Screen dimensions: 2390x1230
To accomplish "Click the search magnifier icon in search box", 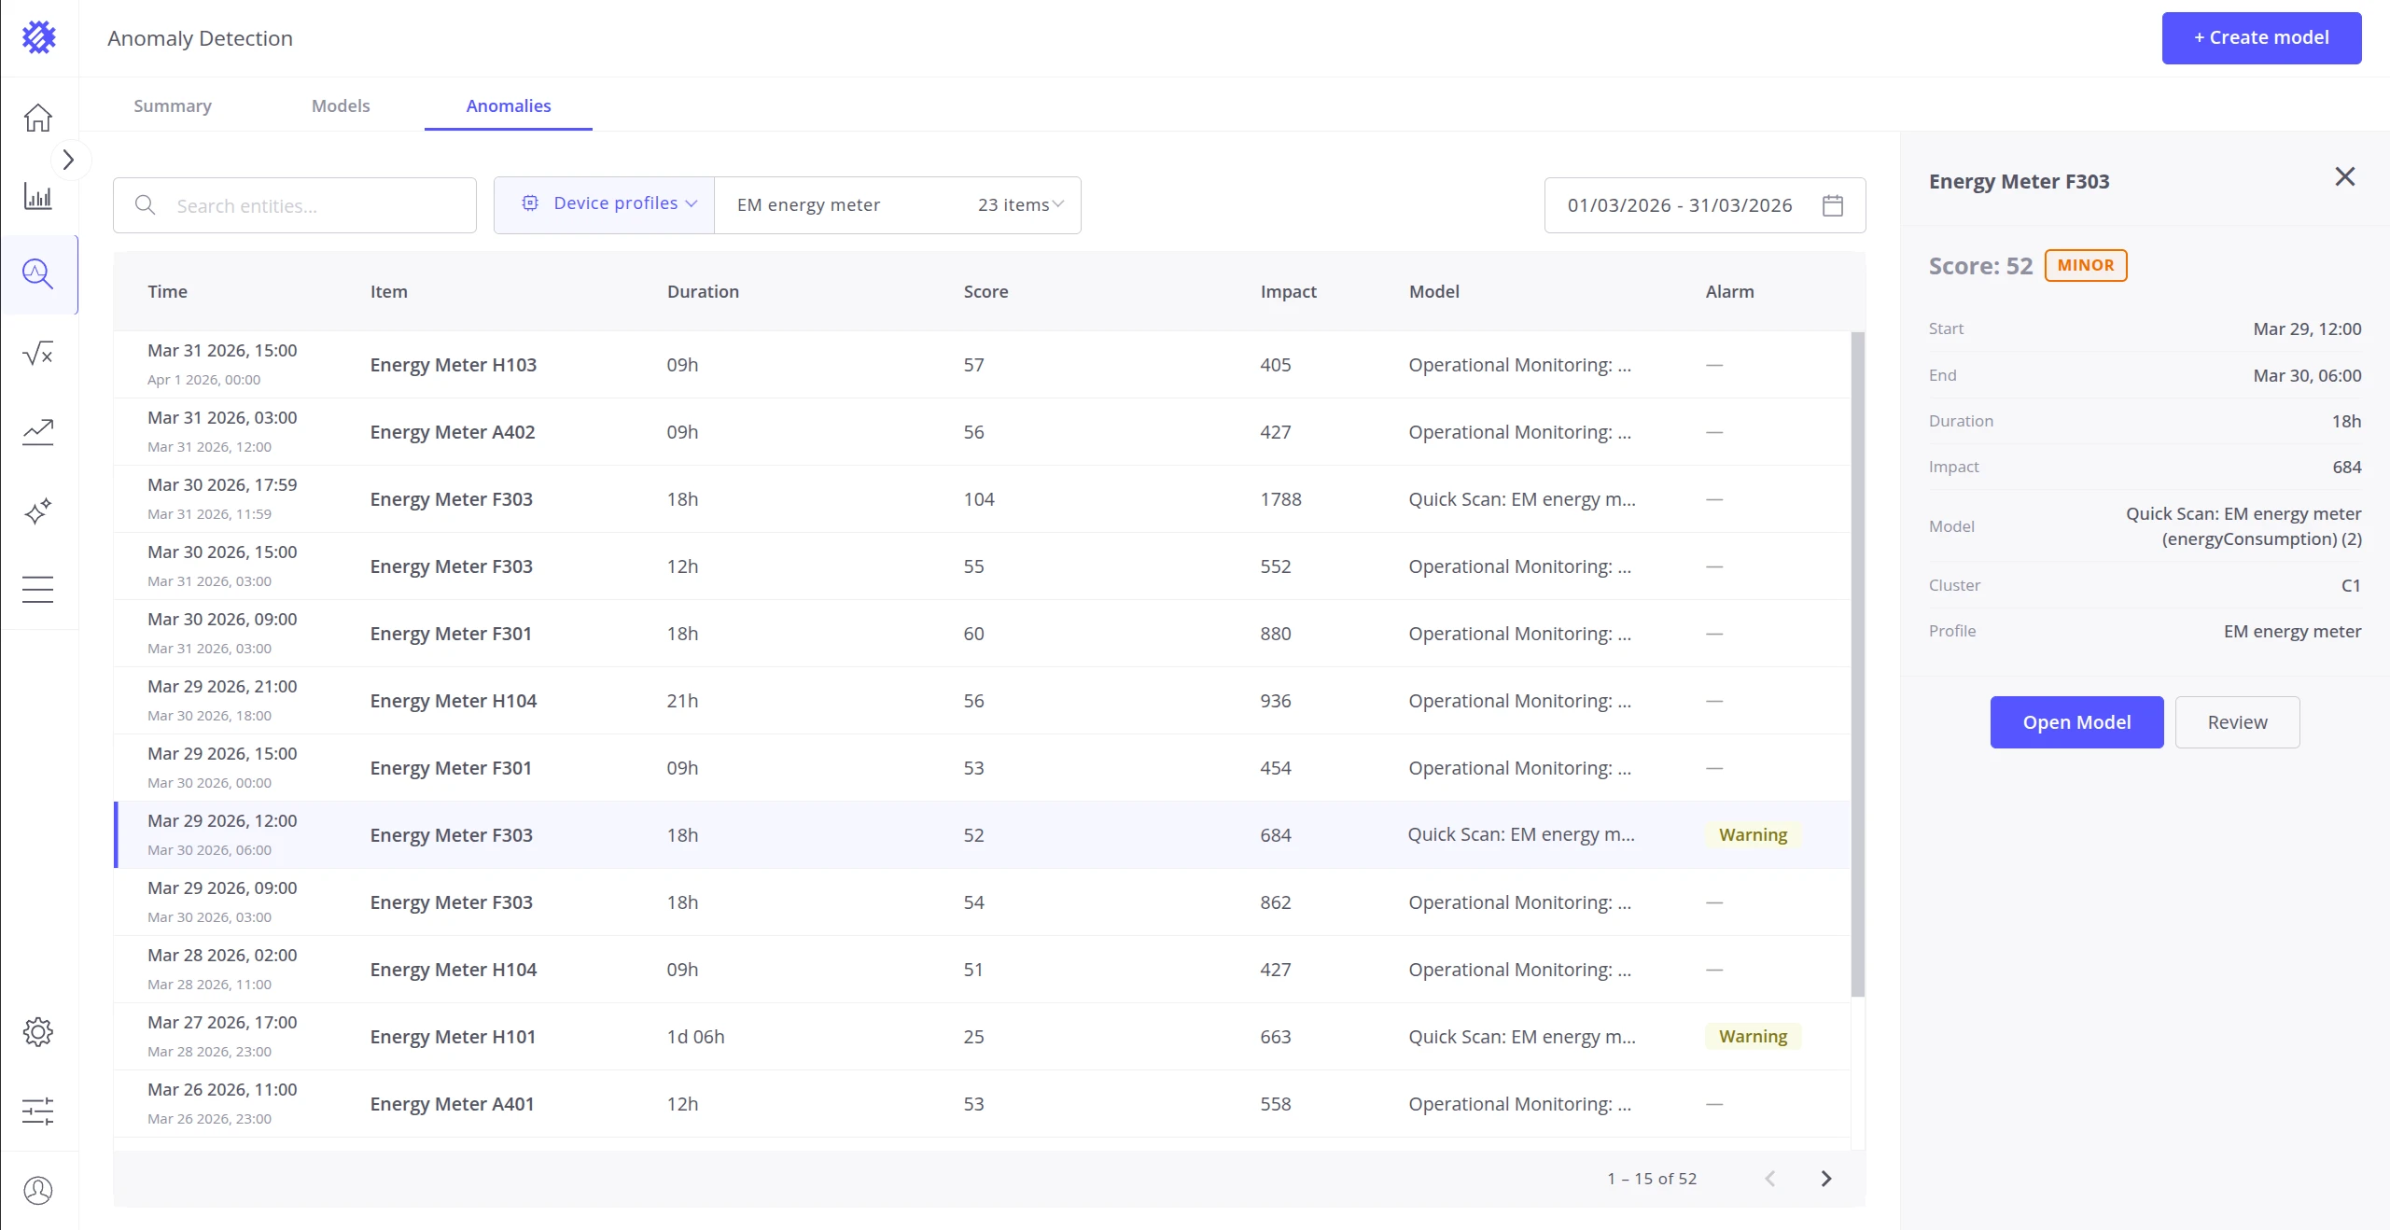I will (145, 205).
